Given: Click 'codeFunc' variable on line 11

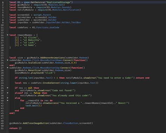Looking at the screenshot, I should (23, 28).
